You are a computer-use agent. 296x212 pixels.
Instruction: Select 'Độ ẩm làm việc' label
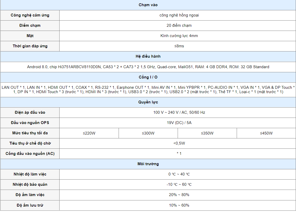(30, 195)
